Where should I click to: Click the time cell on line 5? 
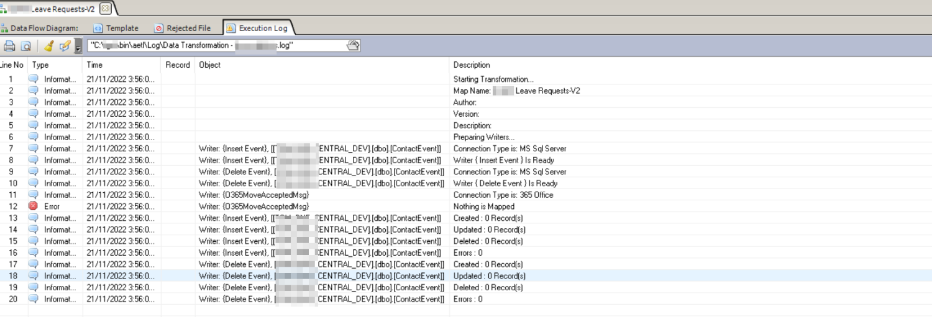121,125
